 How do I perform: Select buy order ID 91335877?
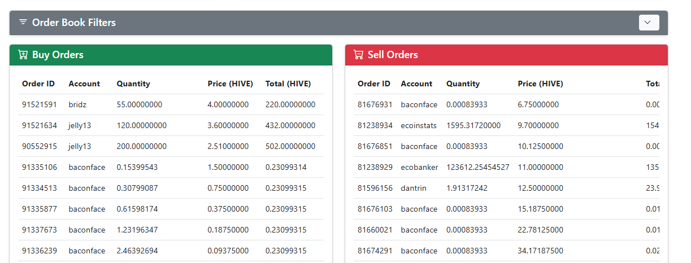[40, 209]
